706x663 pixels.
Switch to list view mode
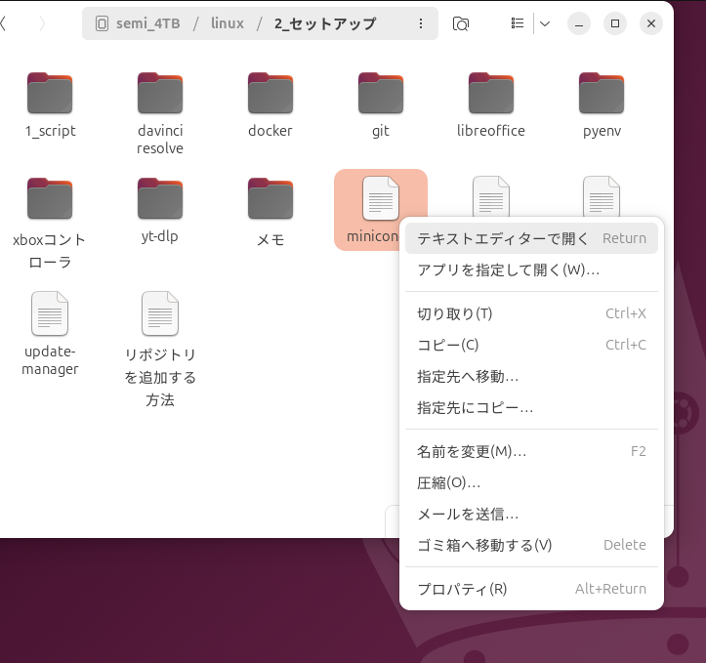[x=518, y=23]
